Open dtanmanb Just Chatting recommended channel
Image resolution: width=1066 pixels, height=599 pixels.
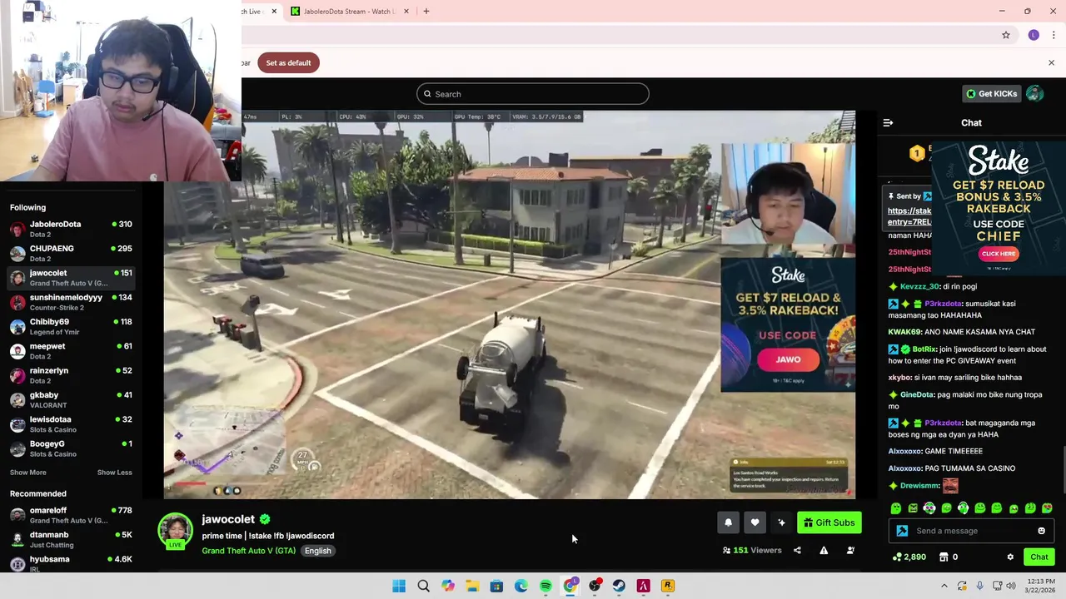71,539
